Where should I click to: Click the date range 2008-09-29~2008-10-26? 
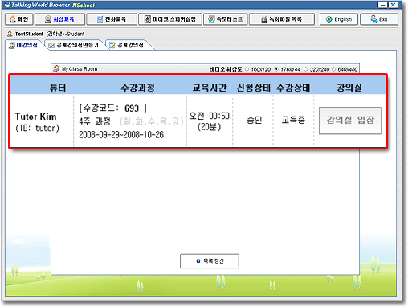tap(121, 135)
